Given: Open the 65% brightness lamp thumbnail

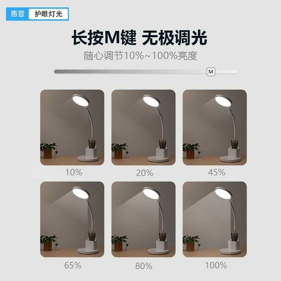Looking at the screenshot, I should (72, 219).
